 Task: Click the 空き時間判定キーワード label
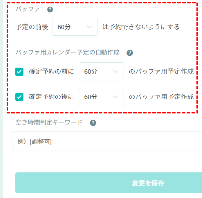pyautogui.click(x=49, y=123)
